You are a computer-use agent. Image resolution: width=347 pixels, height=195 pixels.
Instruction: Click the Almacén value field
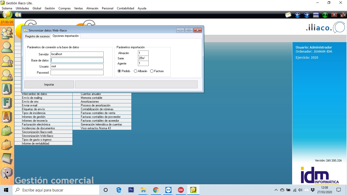coord(143,53)
